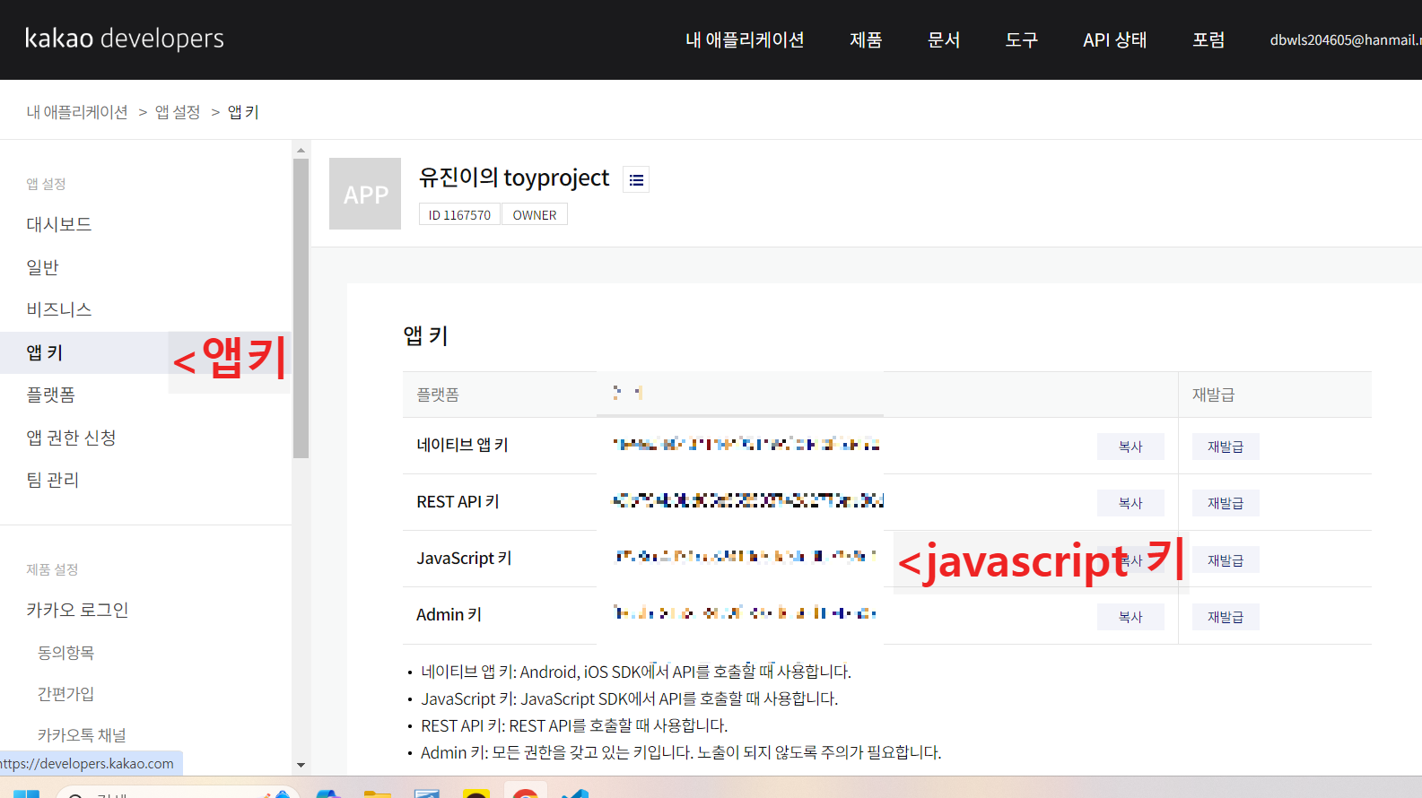The image size is (1422, 798).
Task: Click the REST API 키 row label
Action: tap(458, 502)
